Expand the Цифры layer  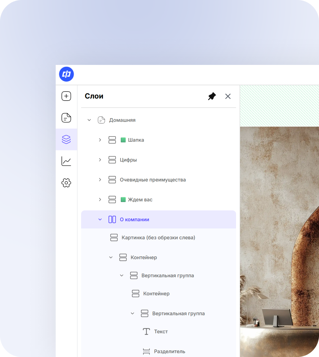click(x=100, y=160)
